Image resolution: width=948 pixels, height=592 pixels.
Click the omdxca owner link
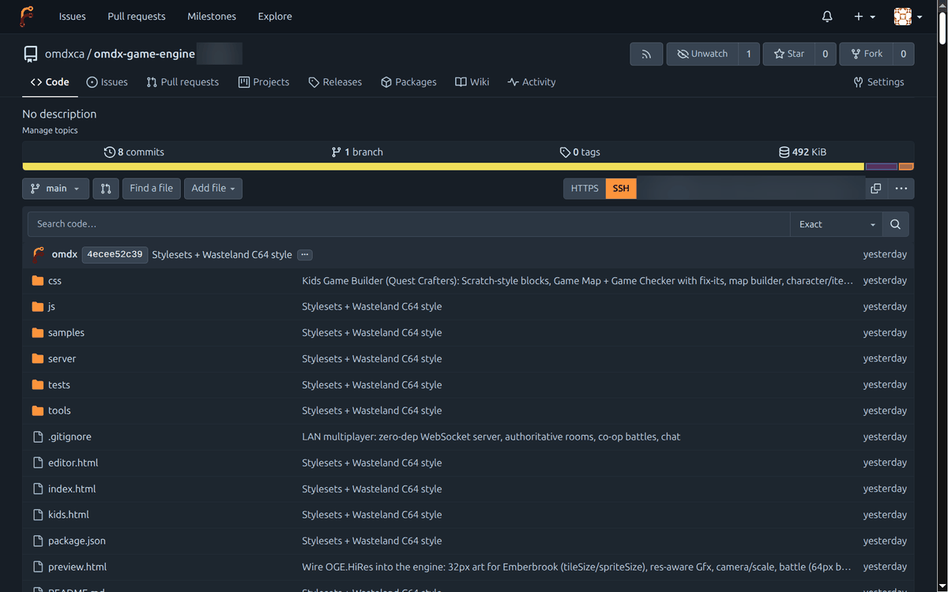(64, 54)
